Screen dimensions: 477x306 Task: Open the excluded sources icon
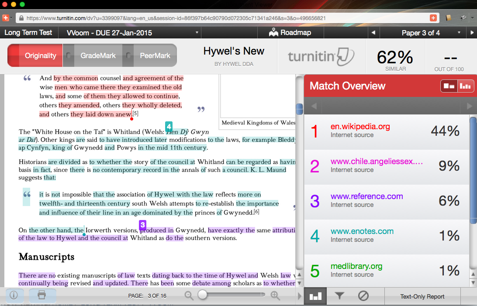coord(363,296)
